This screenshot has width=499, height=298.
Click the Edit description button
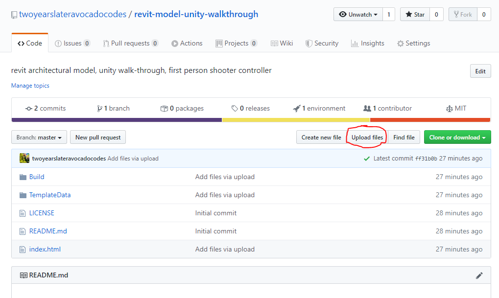pyautogui.click(x=480, y=71)
